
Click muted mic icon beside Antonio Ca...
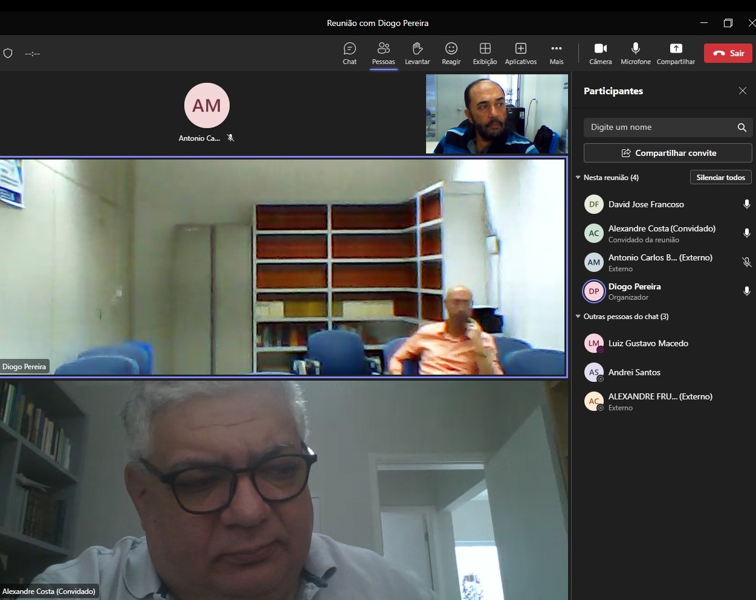[230, 138]
